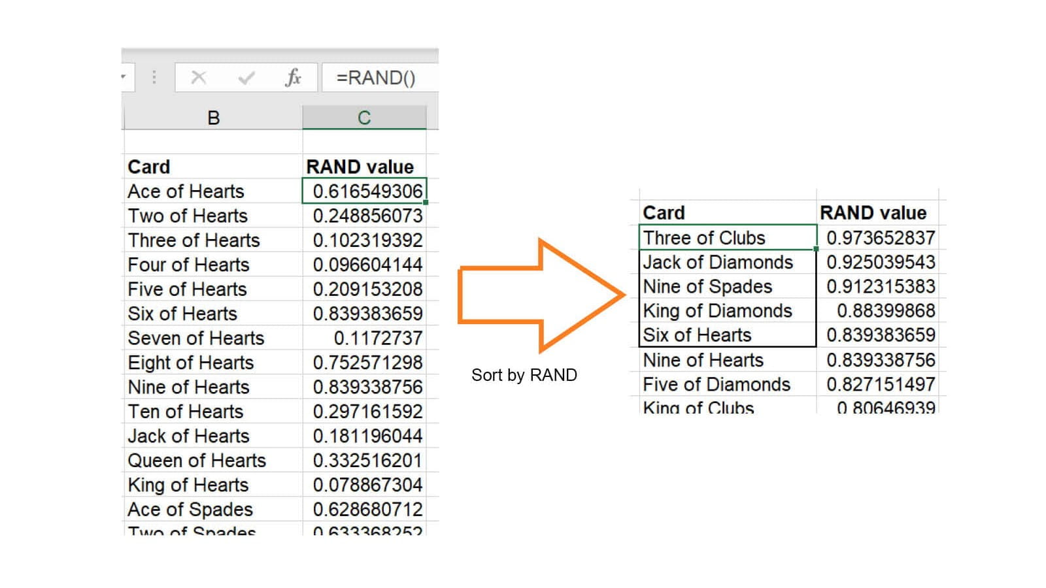
Task: Select column B header
Action: pyautogui.click(x=213, y=118)
